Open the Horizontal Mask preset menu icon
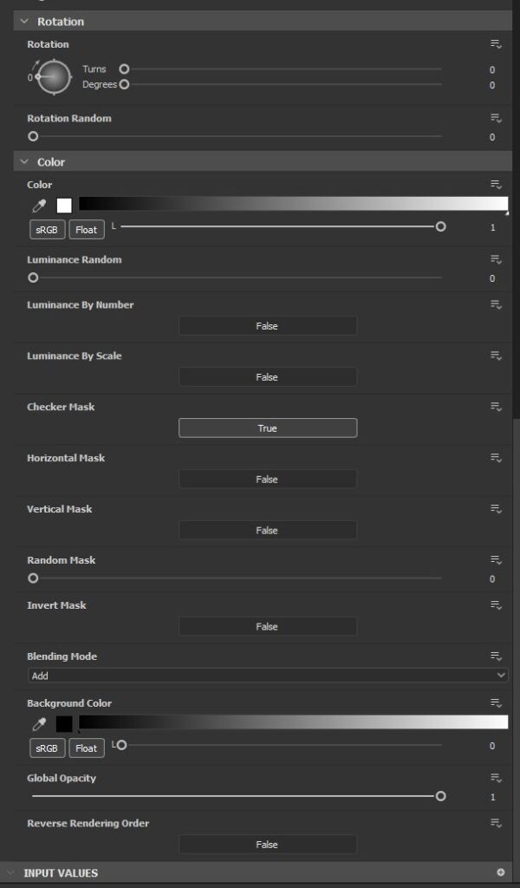Screen dimensions: 520x888 497,458
